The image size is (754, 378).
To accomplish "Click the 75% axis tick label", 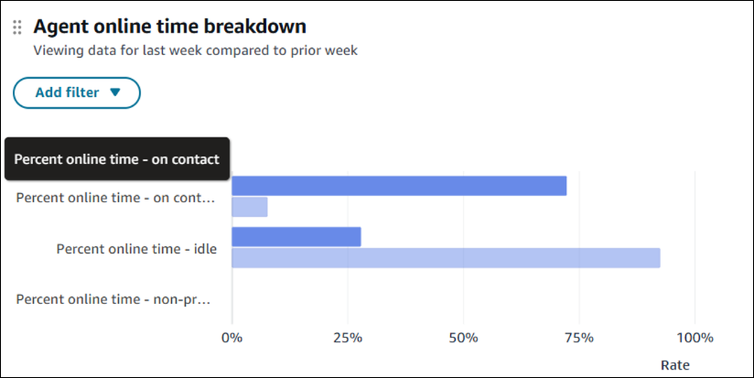I will pyautogui.click(x=578, y=337).
